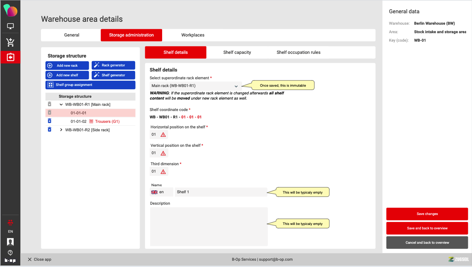Open the help question mark icon
This screenshot has height=267, width=472.
(x=10, y=253)
